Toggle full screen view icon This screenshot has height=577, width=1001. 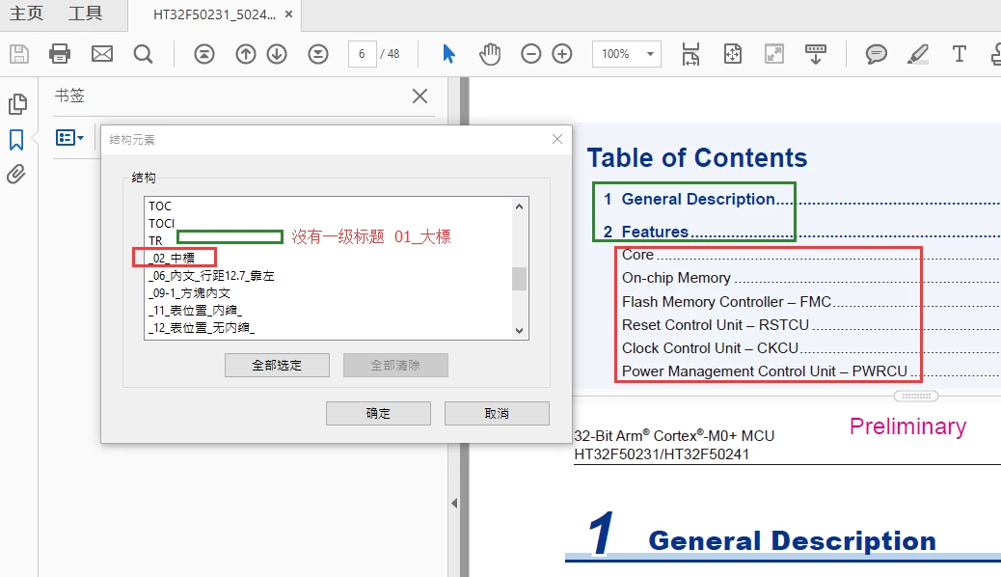point(774,54)
